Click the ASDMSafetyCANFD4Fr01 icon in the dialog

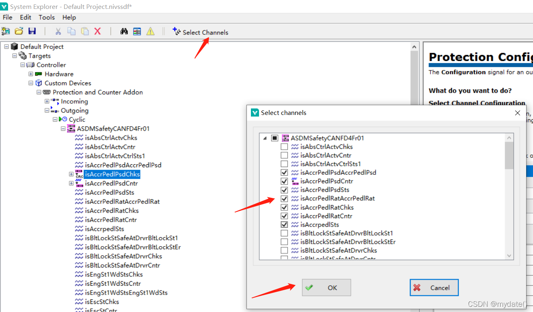pos(286,138)
